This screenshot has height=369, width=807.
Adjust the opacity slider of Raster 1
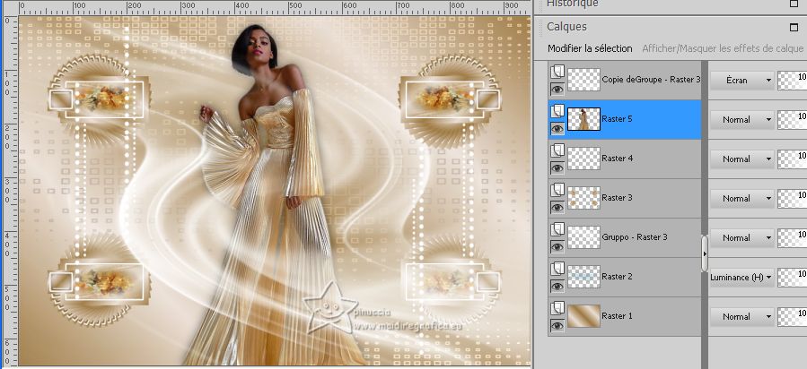click(792, 317)
